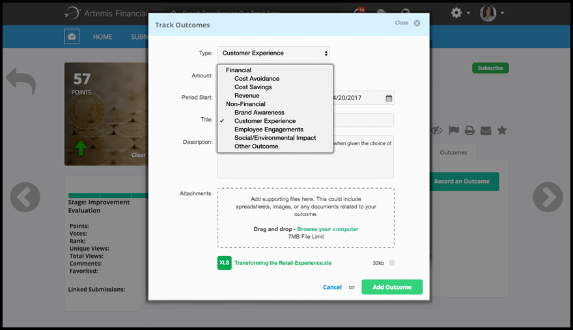This screenshot has width=573, height=330.
Task: Close the Track Outcomes dialog
Action: [x=407, y=23]
